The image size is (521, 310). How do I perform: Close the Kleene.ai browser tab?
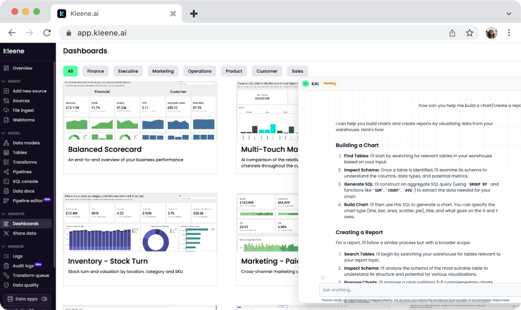click(173, 14)
